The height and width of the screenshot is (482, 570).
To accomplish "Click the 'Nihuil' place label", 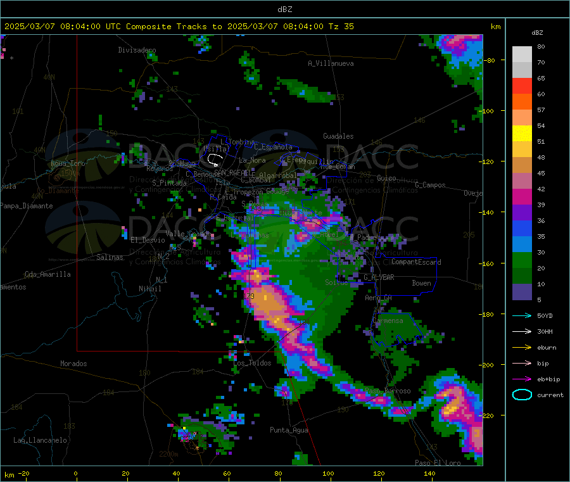I will coord(149,289).
